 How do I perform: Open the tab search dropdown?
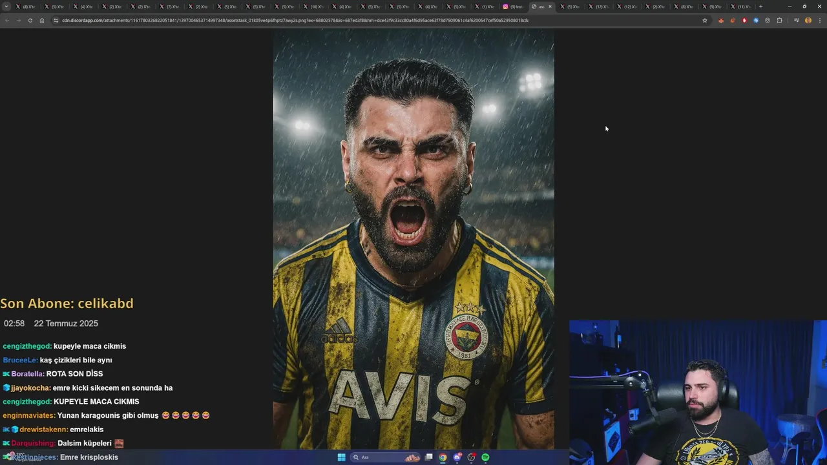[x=6, y=6]
